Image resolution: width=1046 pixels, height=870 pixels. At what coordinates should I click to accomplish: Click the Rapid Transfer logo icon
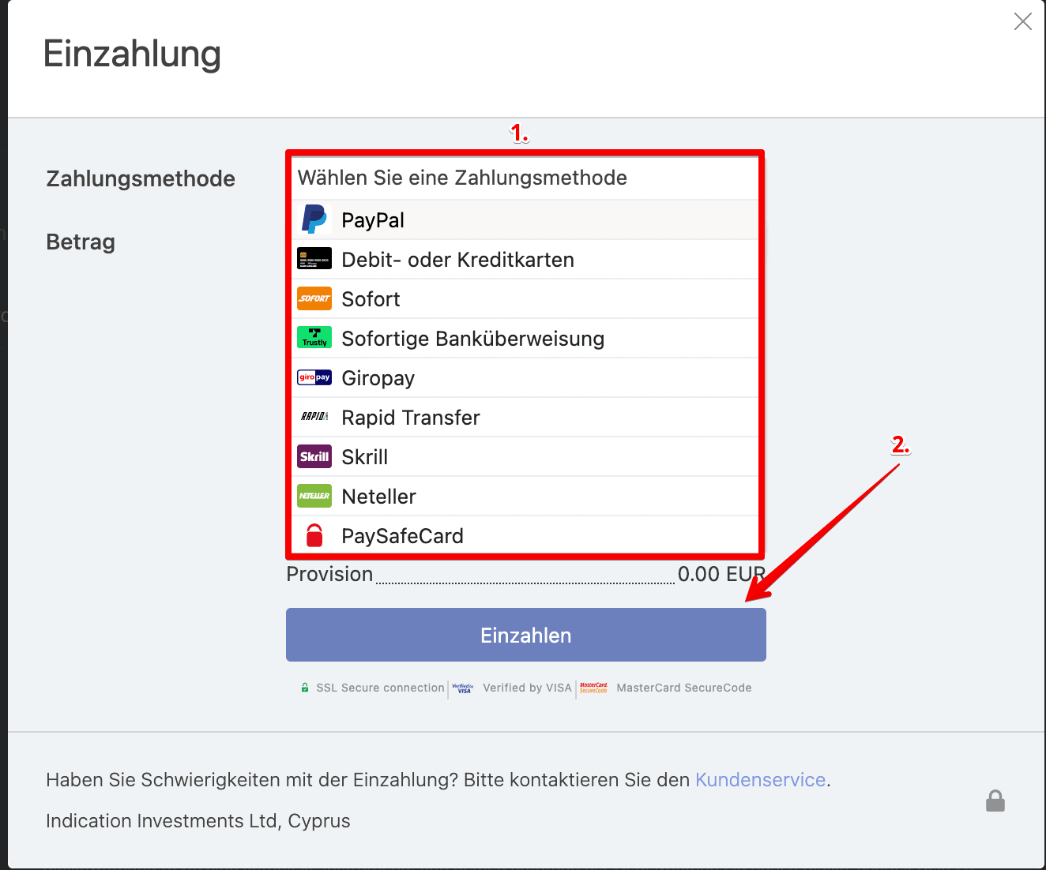[314, 417]
